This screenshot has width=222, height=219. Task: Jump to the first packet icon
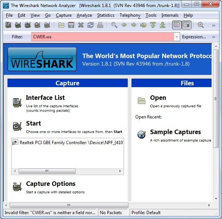(153, 25)
